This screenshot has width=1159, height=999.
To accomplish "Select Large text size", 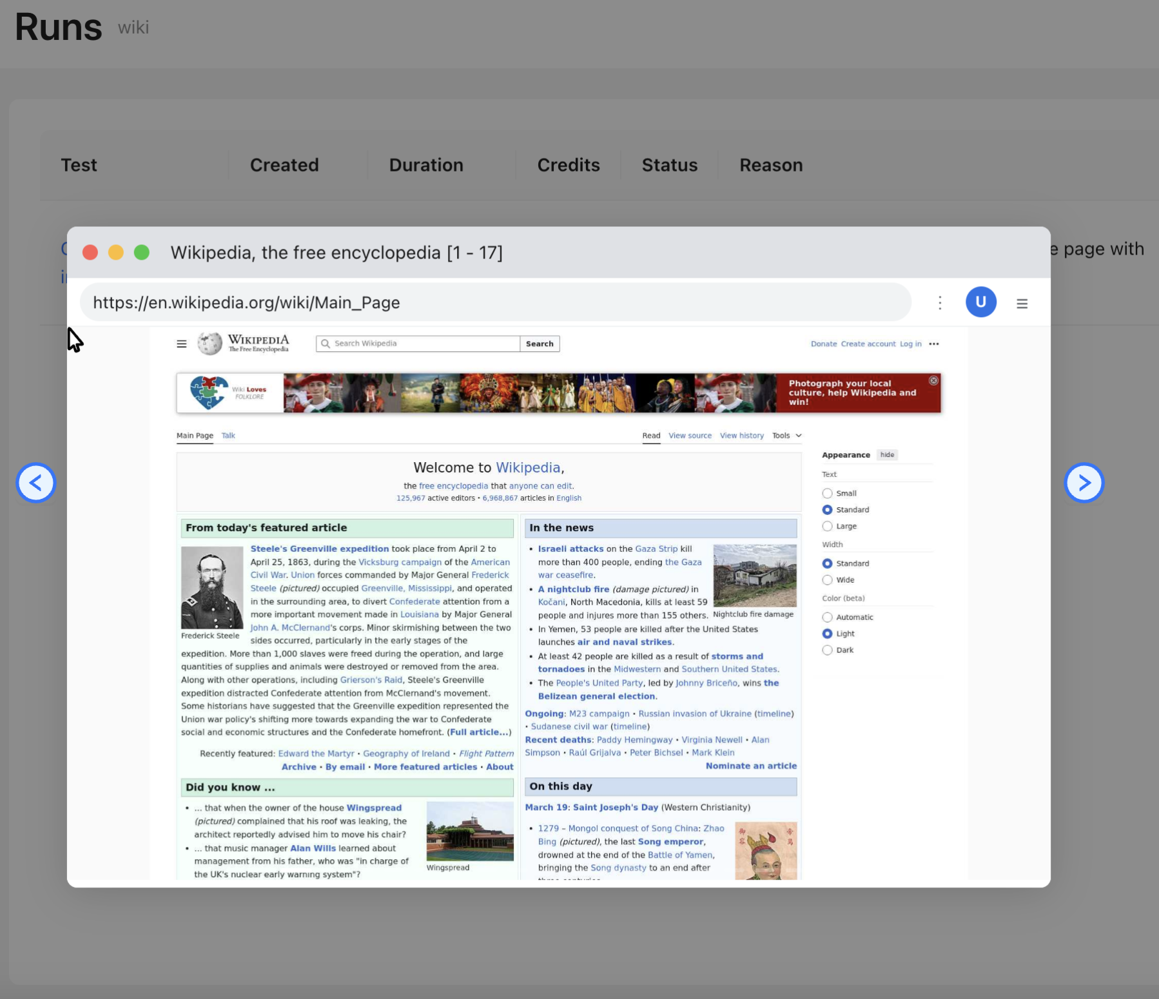I will 828,527.
